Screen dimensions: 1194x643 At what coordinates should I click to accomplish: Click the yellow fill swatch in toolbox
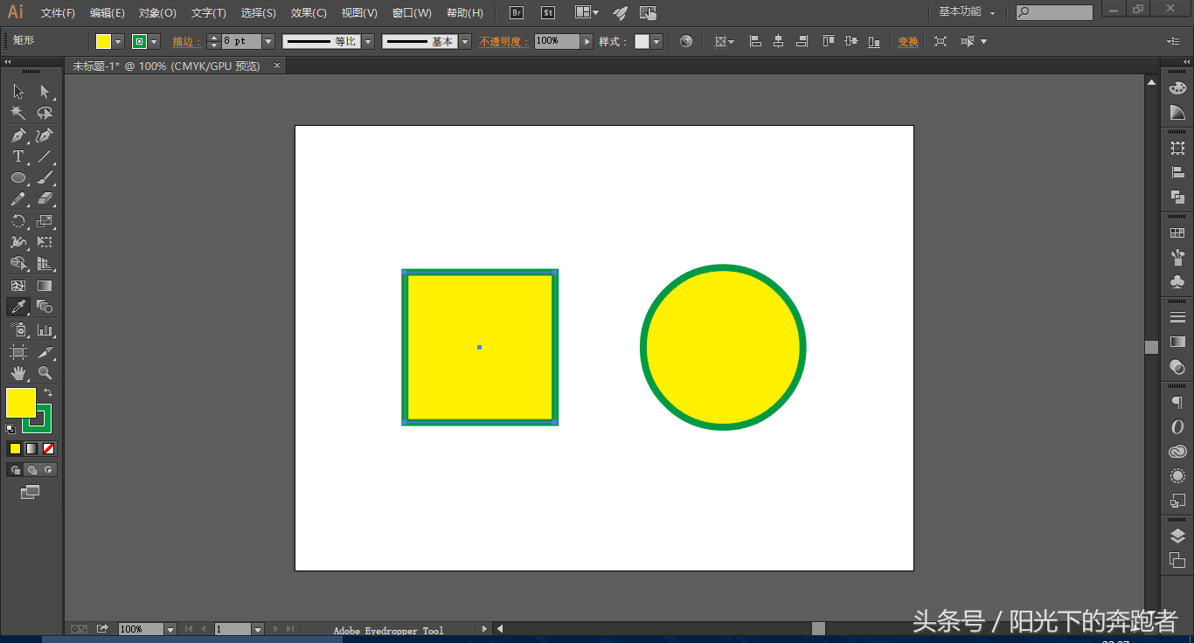(x=20, y=403)
